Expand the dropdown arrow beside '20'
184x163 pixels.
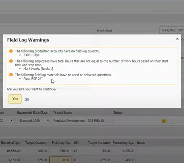12,120
